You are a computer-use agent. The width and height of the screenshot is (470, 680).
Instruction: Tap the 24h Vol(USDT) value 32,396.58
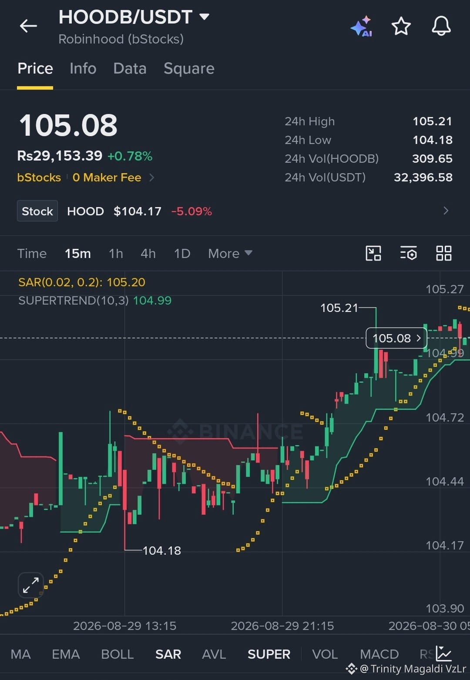423,178
